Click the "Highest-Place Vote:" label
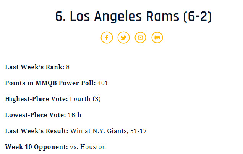Viewport: 243px width, 154px height. click(x=36, y=99)
